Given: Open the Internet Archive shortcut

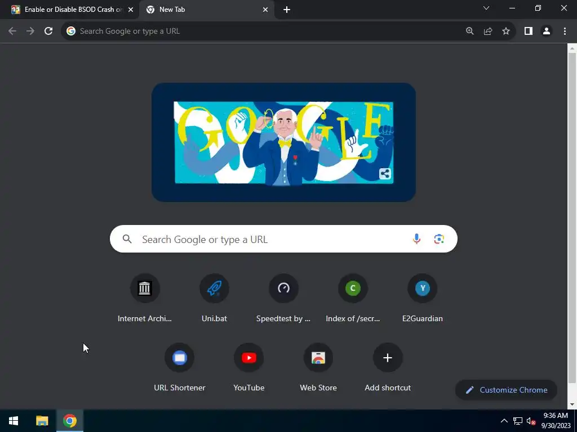Looking at the screenshot, I should click(x=145, y=298).
